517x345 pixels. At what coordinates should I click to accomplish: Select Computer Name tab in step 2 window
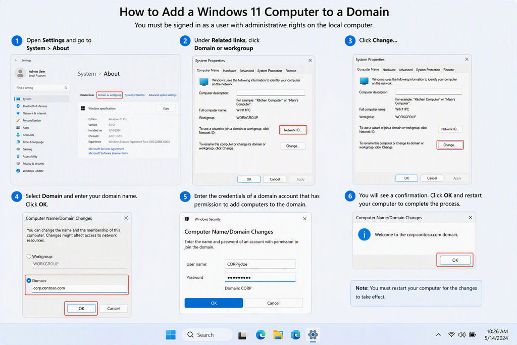[208, 70]
